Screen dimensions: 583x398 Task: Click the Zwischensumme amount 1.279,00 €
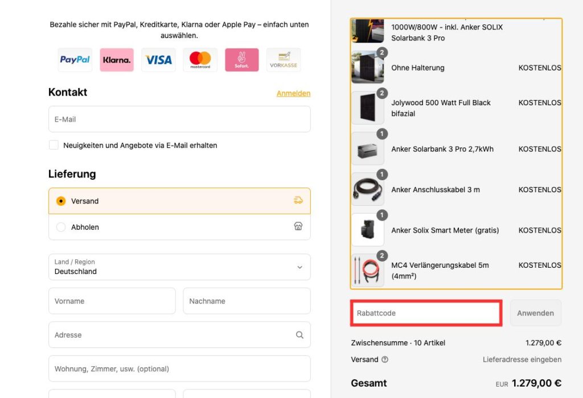pyautogui.click(x=543, y=343)
